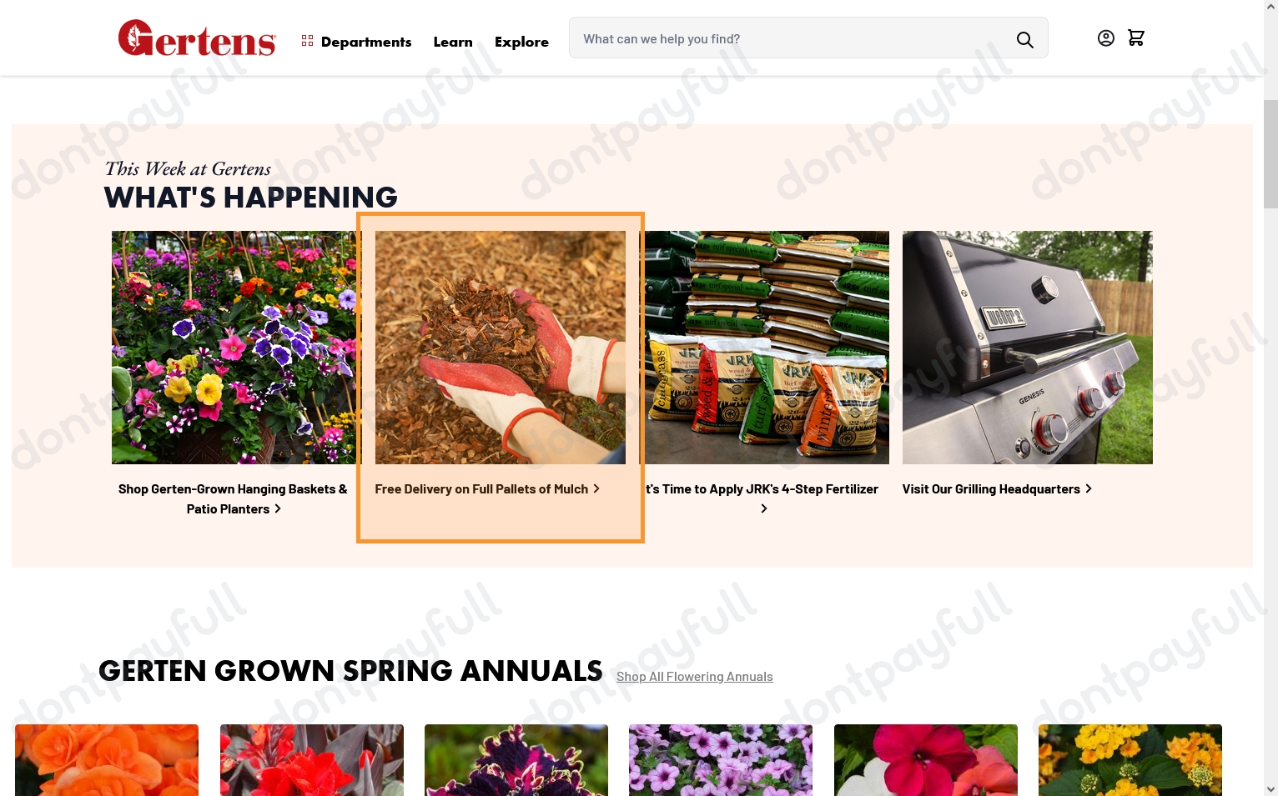Open the Departments menu
The image size is (1278, 796).
356,42
